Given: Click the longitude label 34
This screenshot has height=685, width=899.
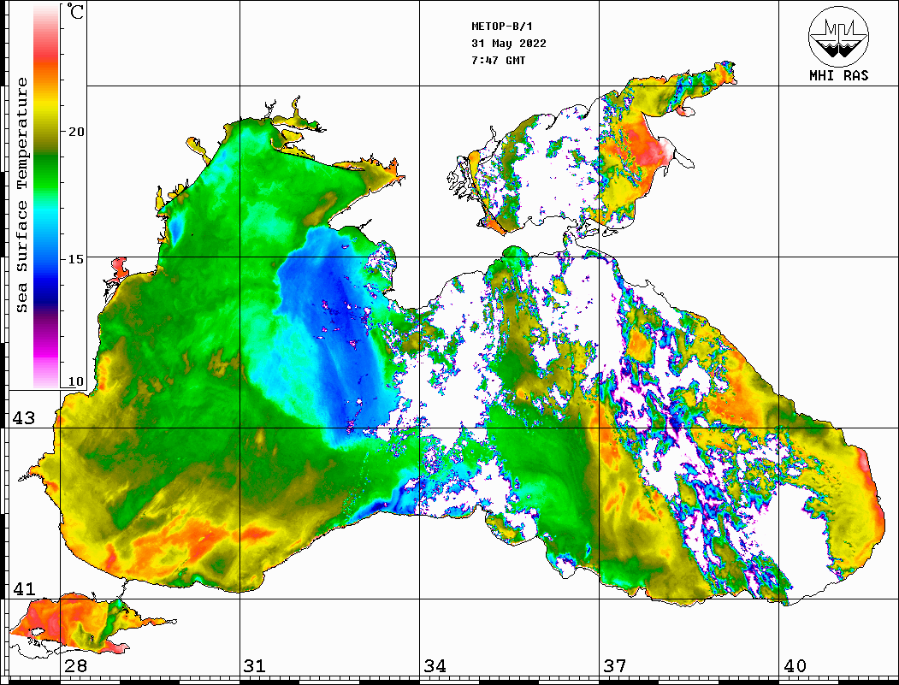Looking at the screenshot, I should (435, 666).
